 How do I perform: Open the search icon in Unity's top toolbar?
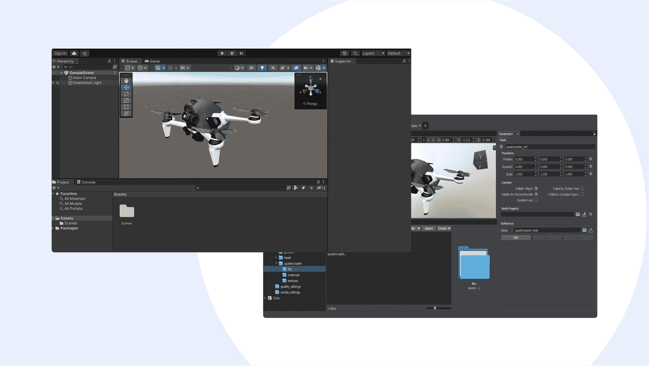(x=355, y=53)
